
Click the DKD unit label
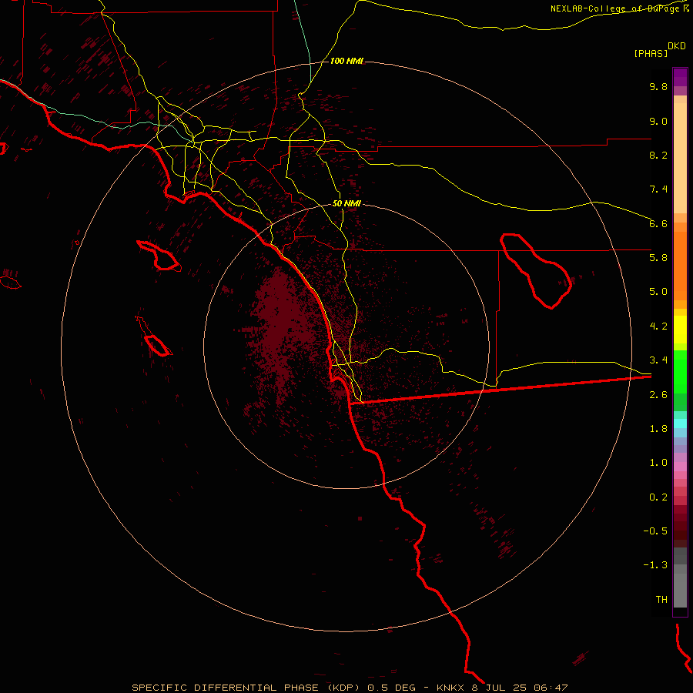[x=677, y=46]
